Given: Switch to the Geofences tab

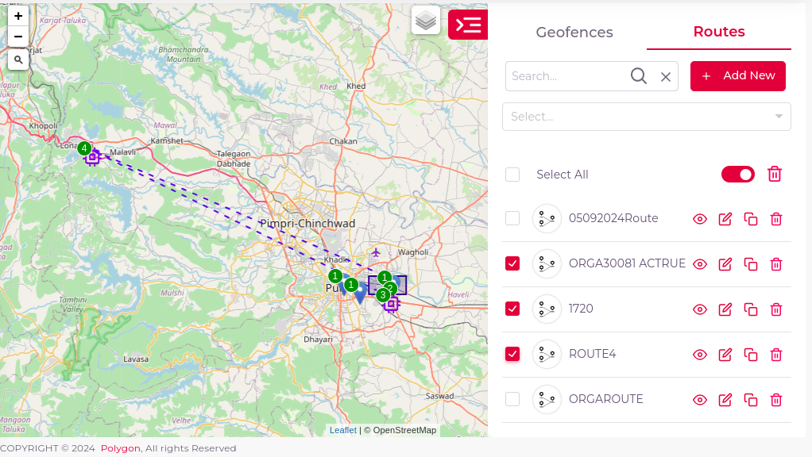Looking at the screenshot, I should (574, 32).
